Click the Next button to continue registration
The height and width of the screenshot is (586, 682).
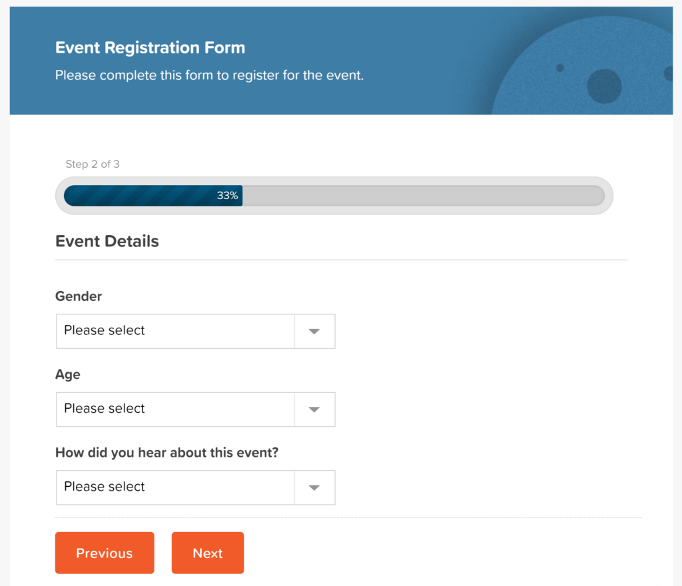click(207, 553)
